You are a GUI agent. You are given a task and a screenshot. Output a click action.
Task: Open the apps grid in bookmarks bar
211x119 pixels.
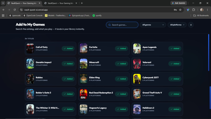pyautogui.click(x=3, y=15)
